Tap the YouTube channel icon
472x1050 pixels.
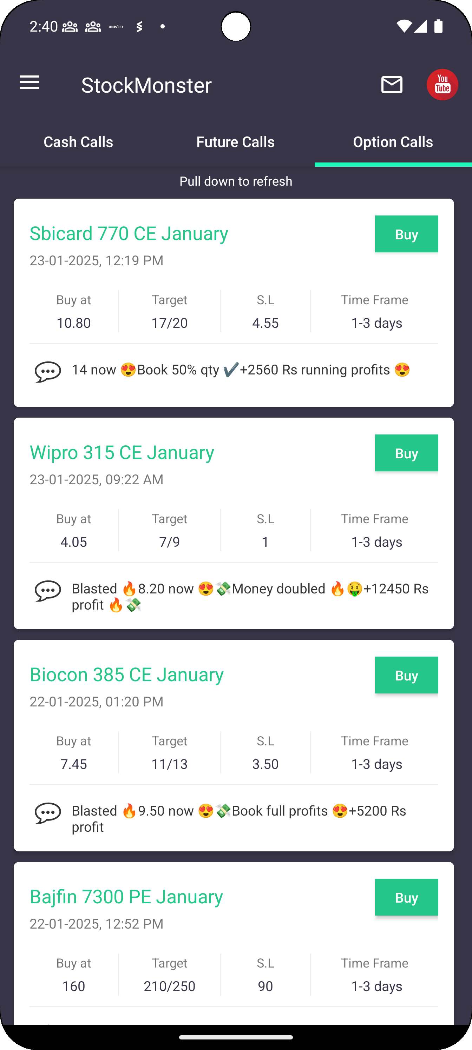(x=442, y=85)
